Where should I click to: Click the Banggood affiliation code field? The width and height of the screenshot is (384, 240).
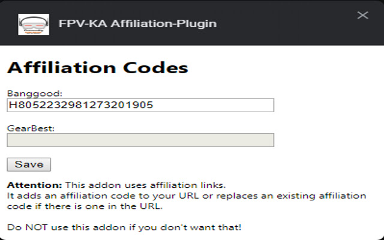pos(140,105)
